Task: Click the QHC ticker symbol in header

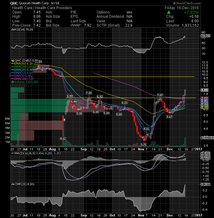Action: click(x=14, y=3)
